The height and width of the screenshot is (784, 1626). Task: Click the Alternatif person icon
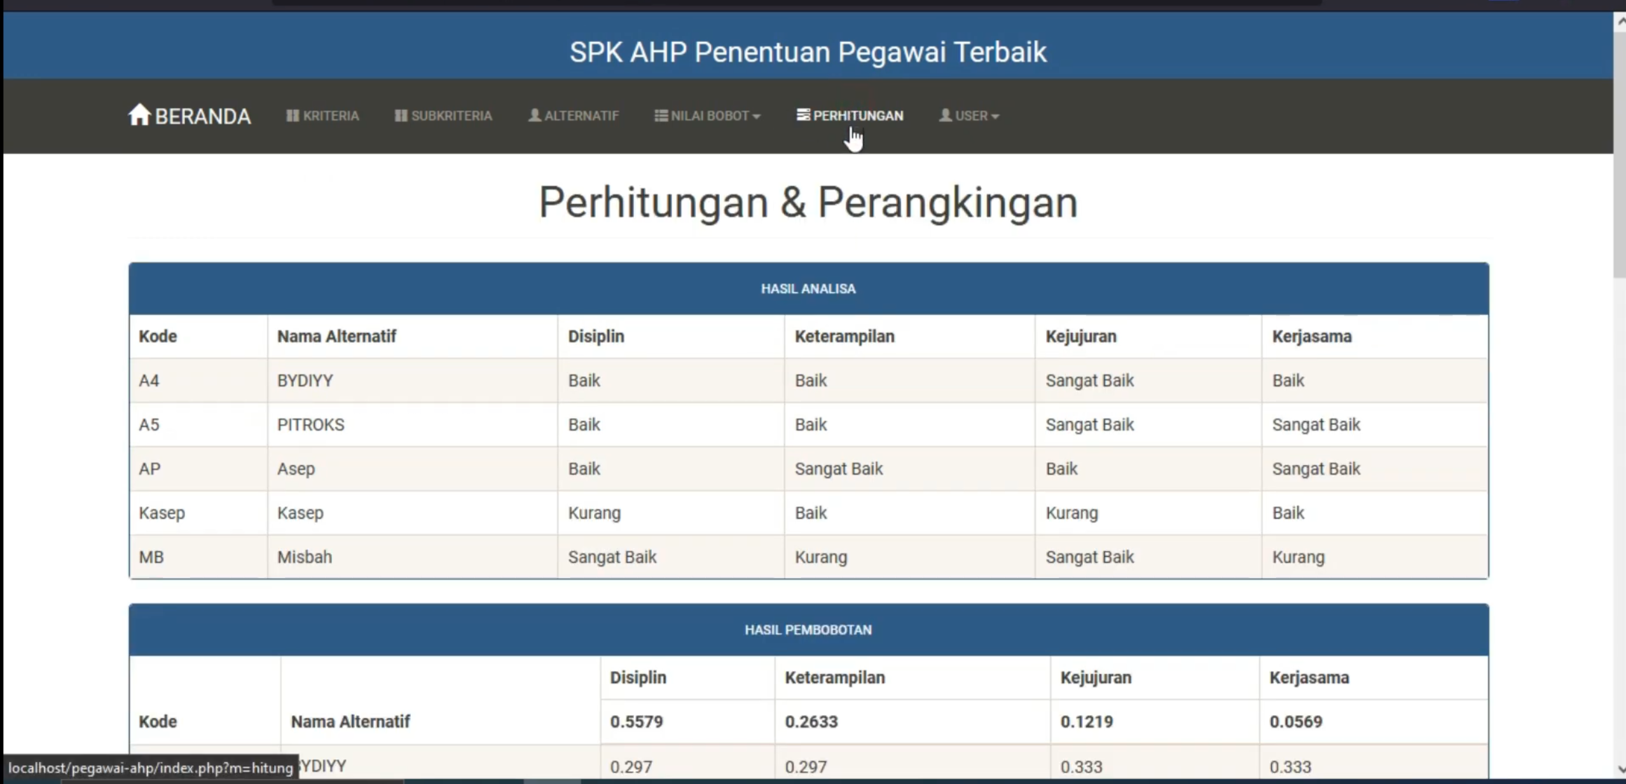(x=535, y=115)
